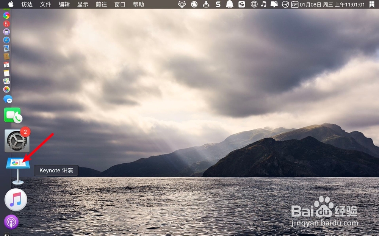Open the 显示 menu
Image resolution: width=379 pixels, height=236 pixels.
coord(83,4)
